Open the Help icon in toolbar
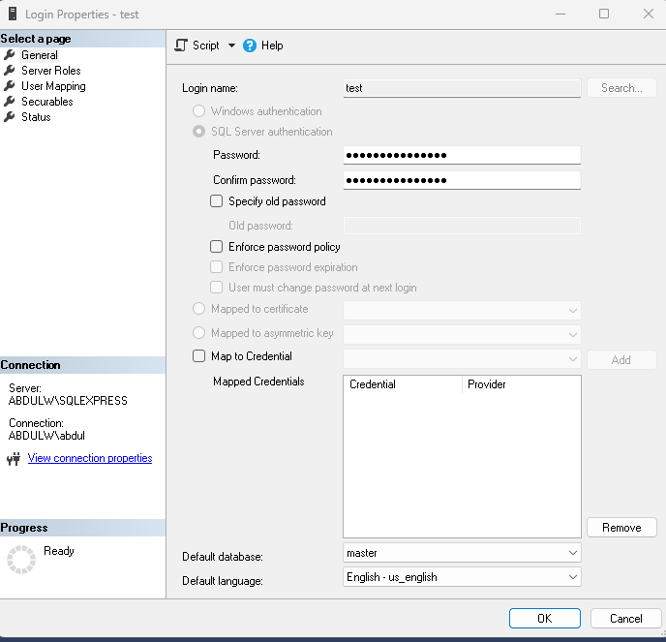Image resolution: width=666 pixels, height=642 pixels. [x=250, y=46]
